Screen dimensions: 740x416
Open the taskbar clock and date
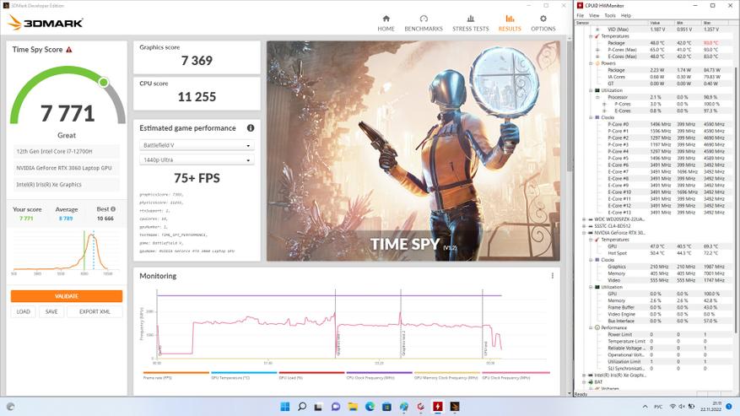pos(713,407)
